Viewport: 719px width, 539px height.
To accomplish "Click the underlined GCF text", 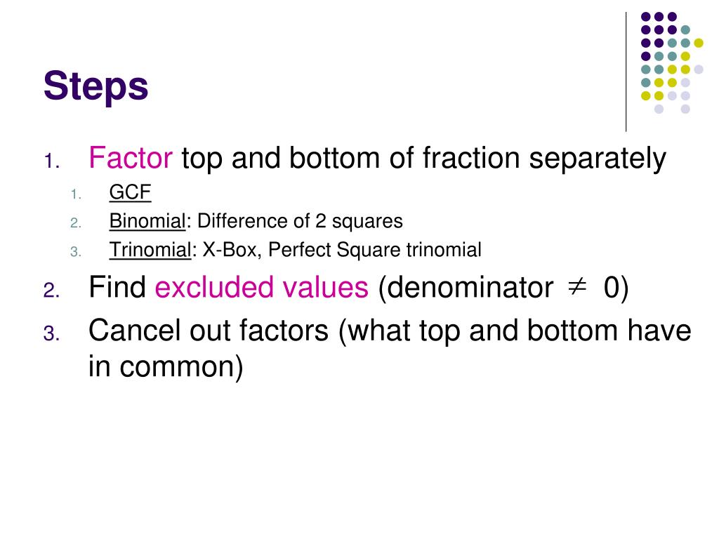I will point(130,192).
